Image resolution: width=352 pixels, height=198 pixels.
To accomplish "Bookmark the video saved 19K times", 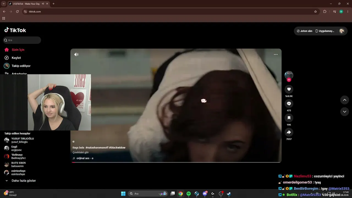I will pos(289,118).
